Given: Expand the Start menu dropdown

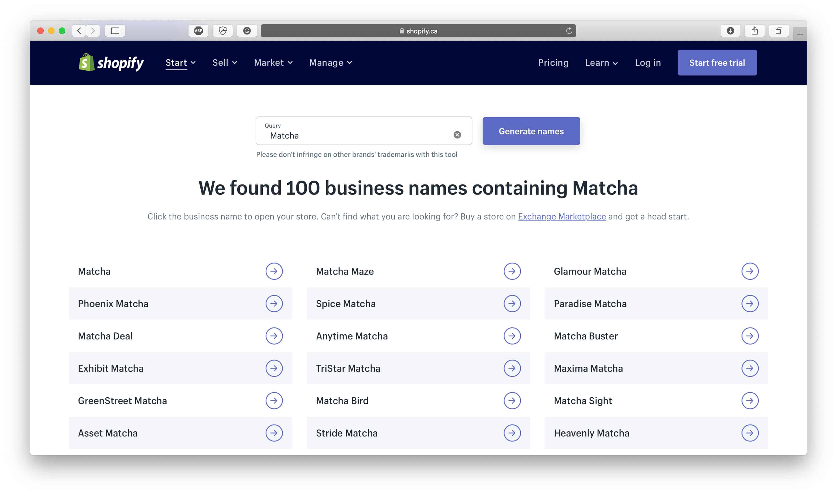Looking at the screenshot, I should [x=180, y=63].
